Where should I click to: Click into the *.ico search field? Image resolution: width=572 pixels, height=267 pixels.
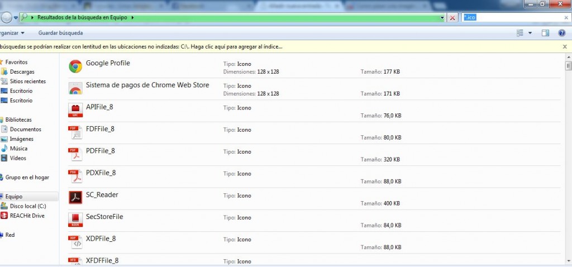(x=514, y=18)
